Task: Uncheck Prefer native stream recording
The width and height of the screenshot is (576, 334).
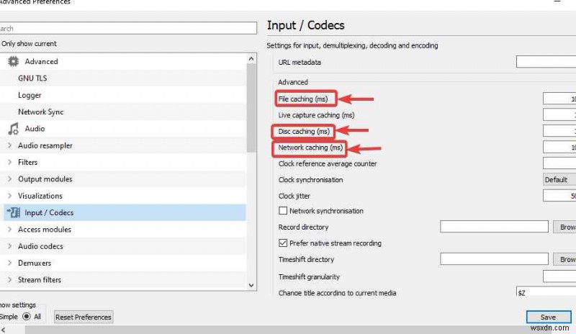Action: click(283, 243)
